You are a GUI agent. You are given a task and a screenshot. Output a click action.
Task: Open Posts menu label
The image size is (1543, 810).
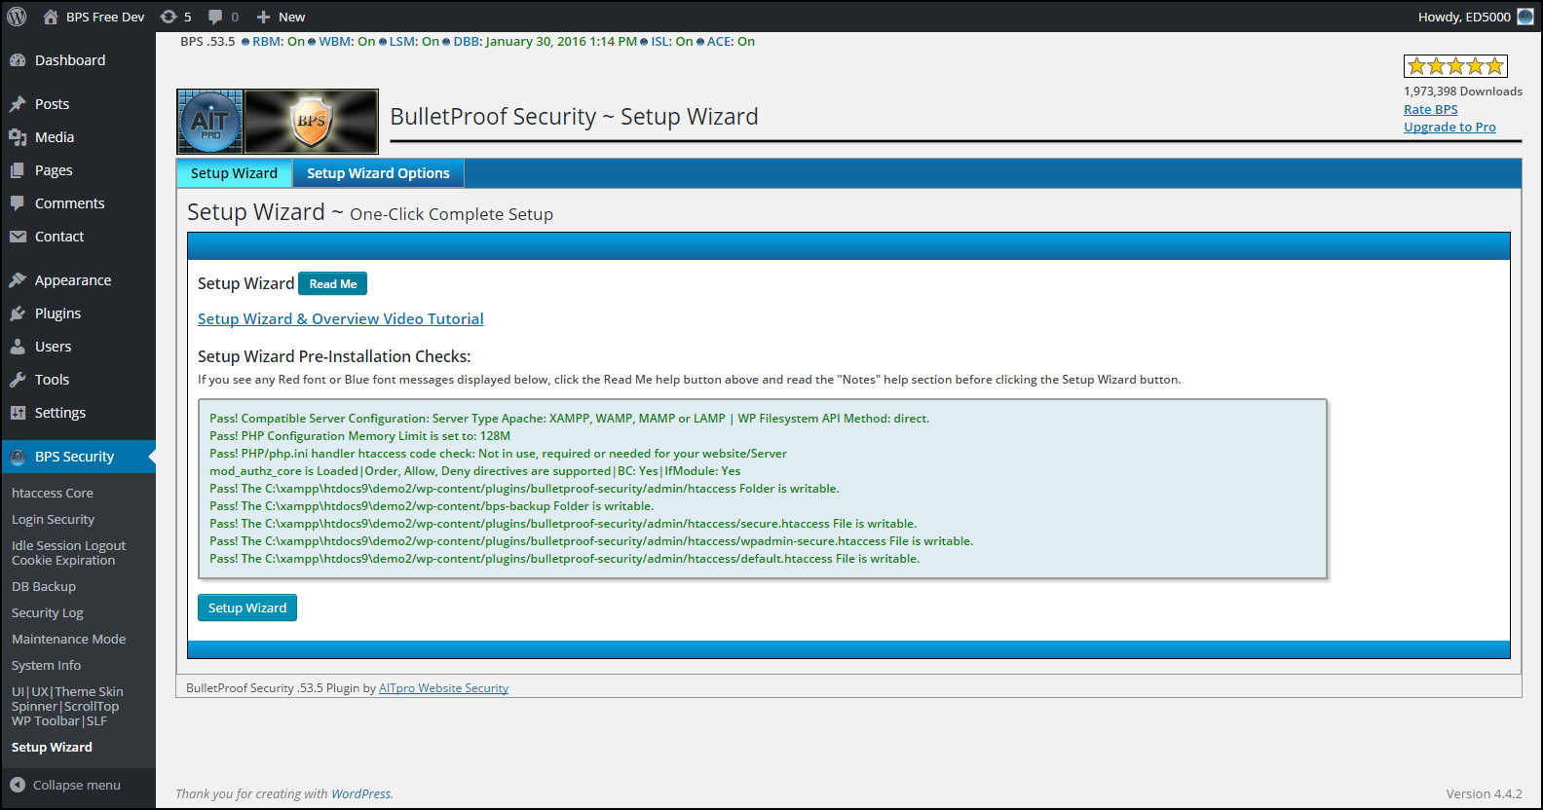point(52,104)
